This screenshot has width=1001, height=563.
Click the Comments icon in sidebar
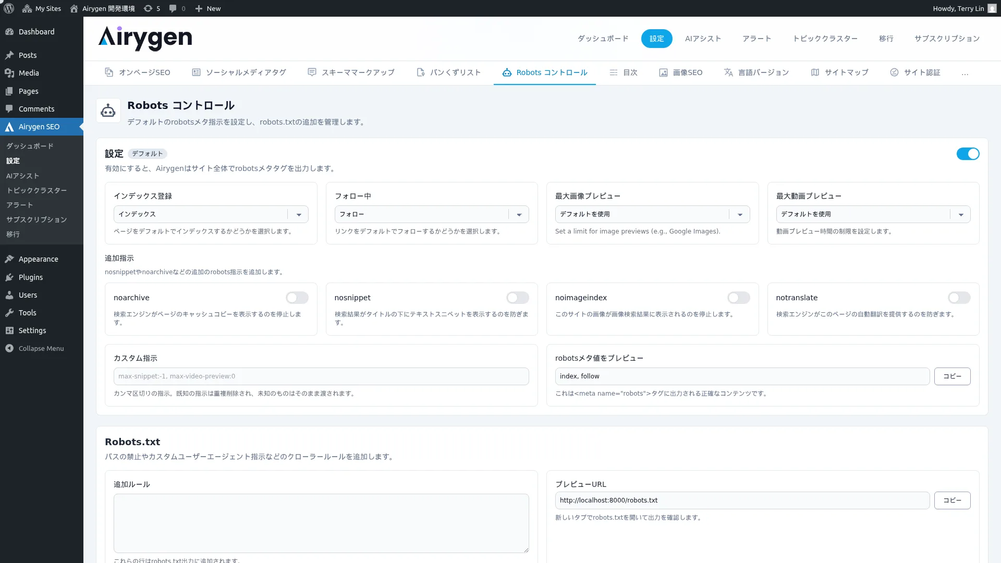click(x=9, y=109)
